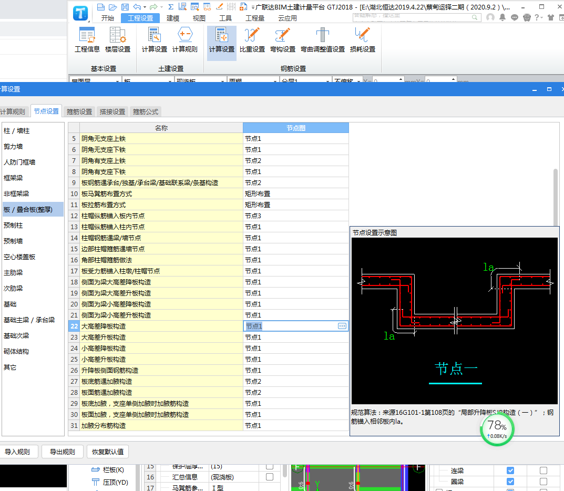Click the Save icon in quick toolbar
This screenshot has height=491, width=564.
click(125, 7)
